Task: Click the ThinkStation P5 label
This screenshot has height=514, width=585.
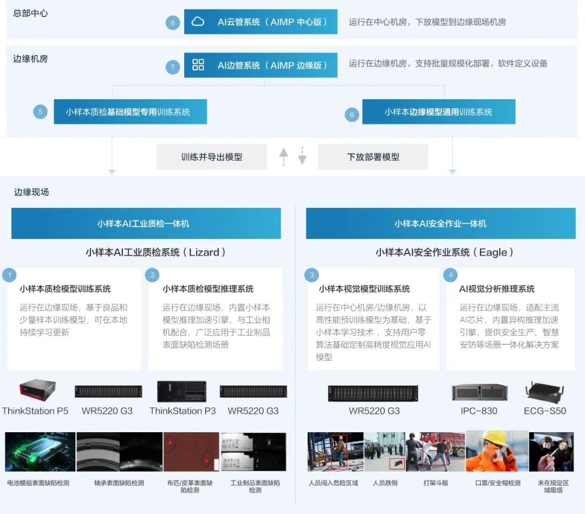Action: pyautogui.click(x=35, y=411)
